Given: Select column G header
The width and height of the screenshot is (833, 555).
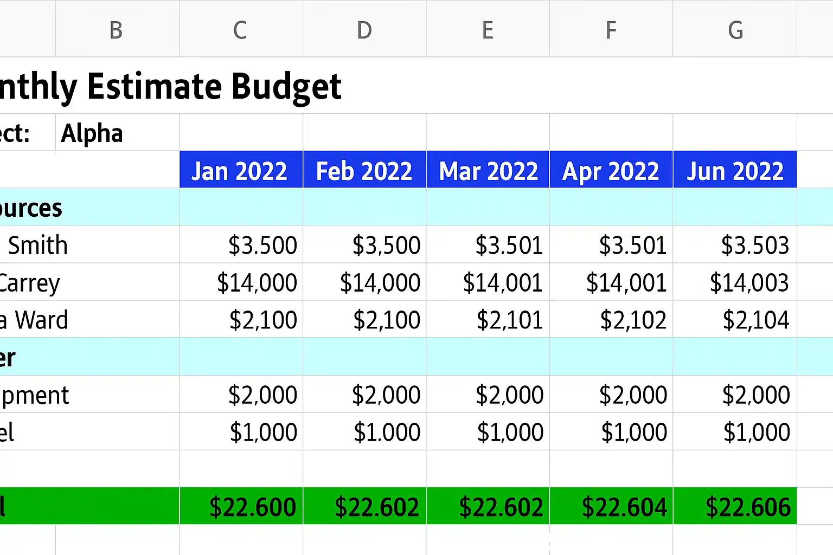Looking at the screenshot, I should [735, 29].
